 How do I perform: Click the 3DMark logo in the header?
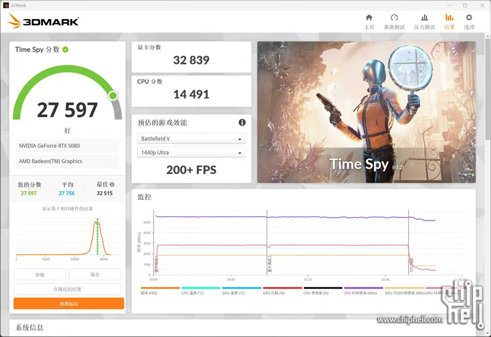pos(43,21)
